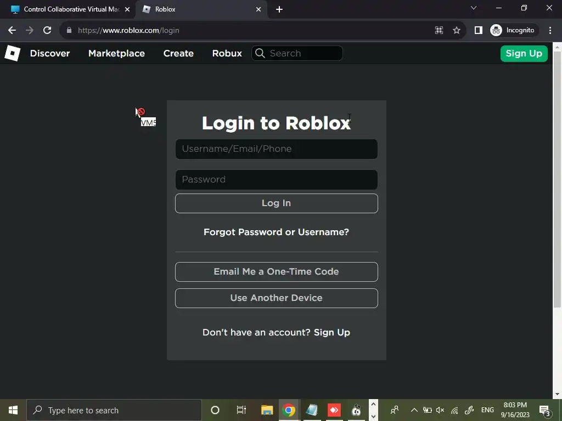Go back with the browser back arrow

tap(12, 31)
